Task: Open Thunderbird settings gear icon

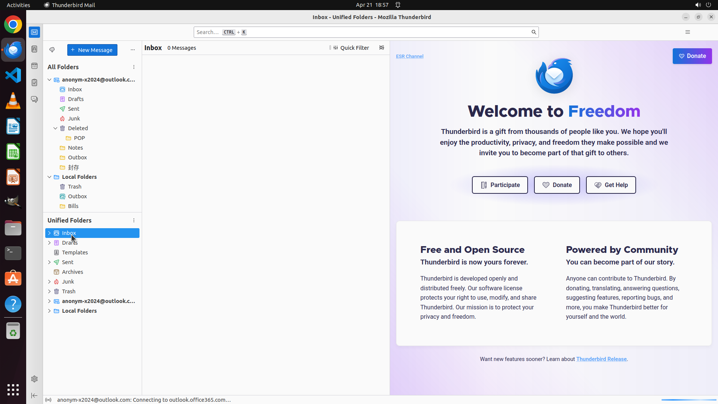Action: point(34,379)
